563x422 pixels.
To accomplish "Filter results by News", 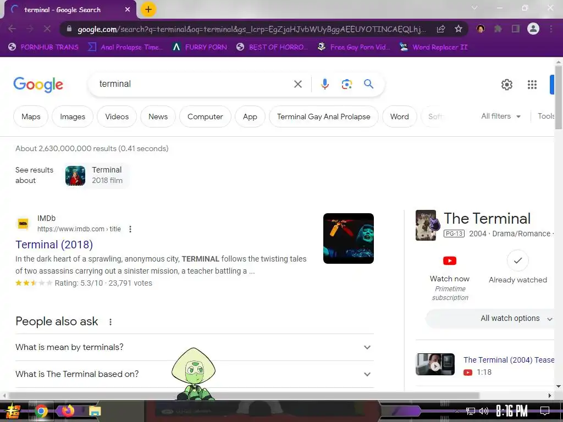I will pos(158,116).
